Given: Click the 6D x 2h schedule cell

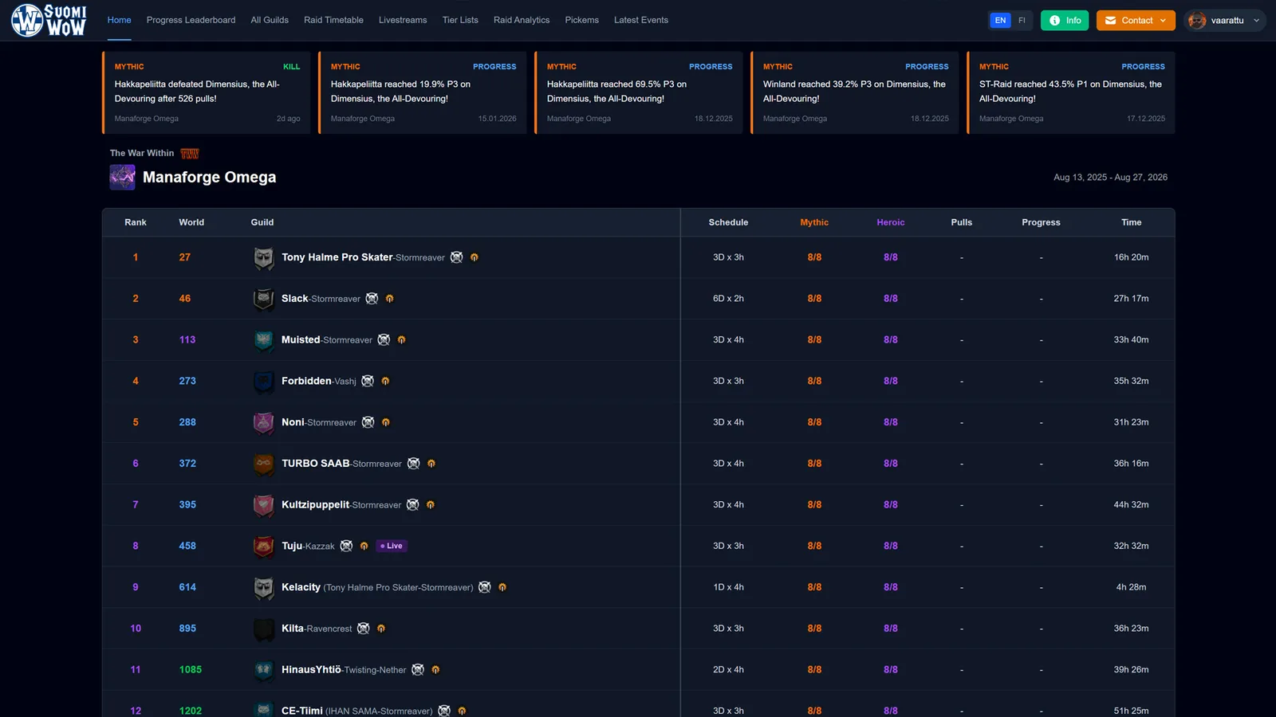Looking at the screenshot, I should (x=728, y=299).
